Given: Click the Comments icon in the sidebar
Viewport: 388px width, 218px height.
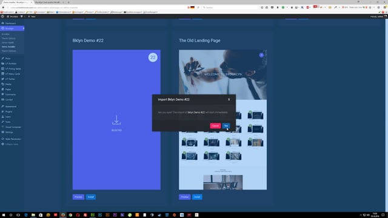Looking at the screenshot, I should click(2, 94).
